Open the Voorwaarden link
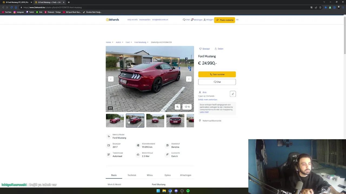The width and height of the screenshot is (346, 194). (x=145, y=20)
